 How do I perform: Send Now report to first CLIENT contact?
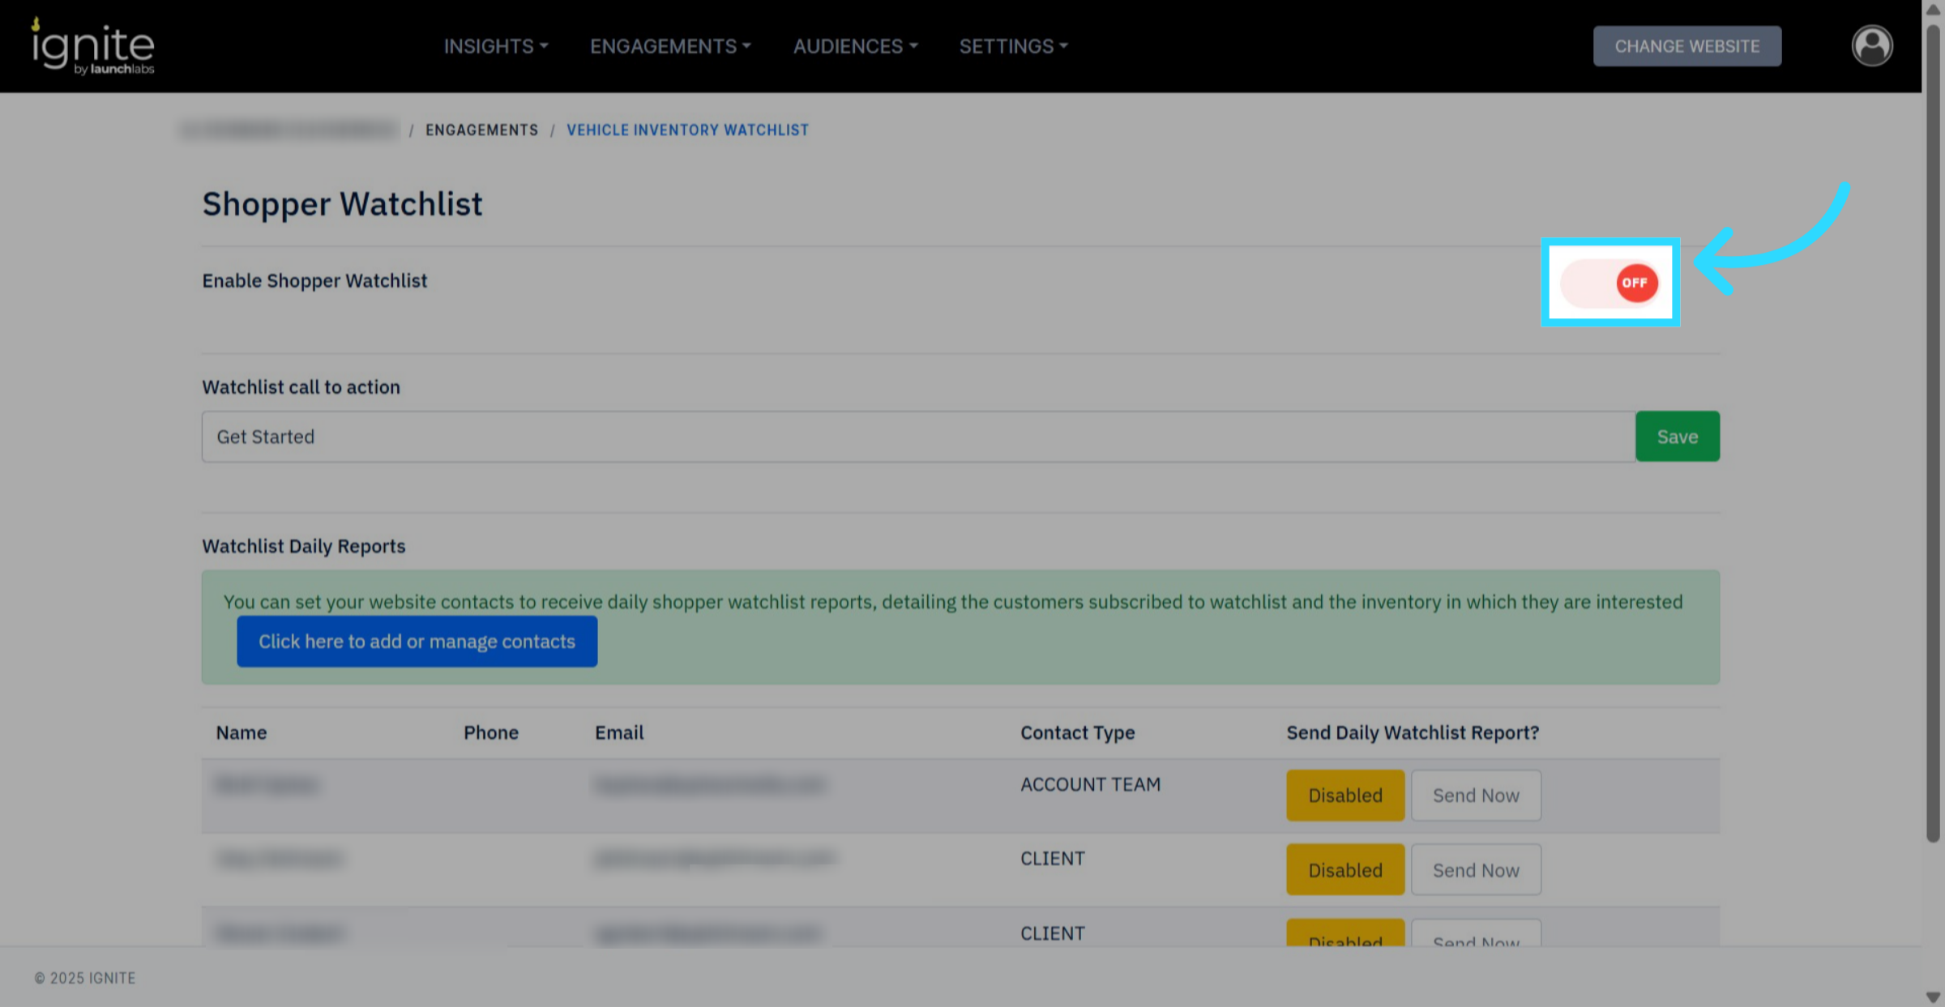pyautogui.click(x=1475, y=870)
